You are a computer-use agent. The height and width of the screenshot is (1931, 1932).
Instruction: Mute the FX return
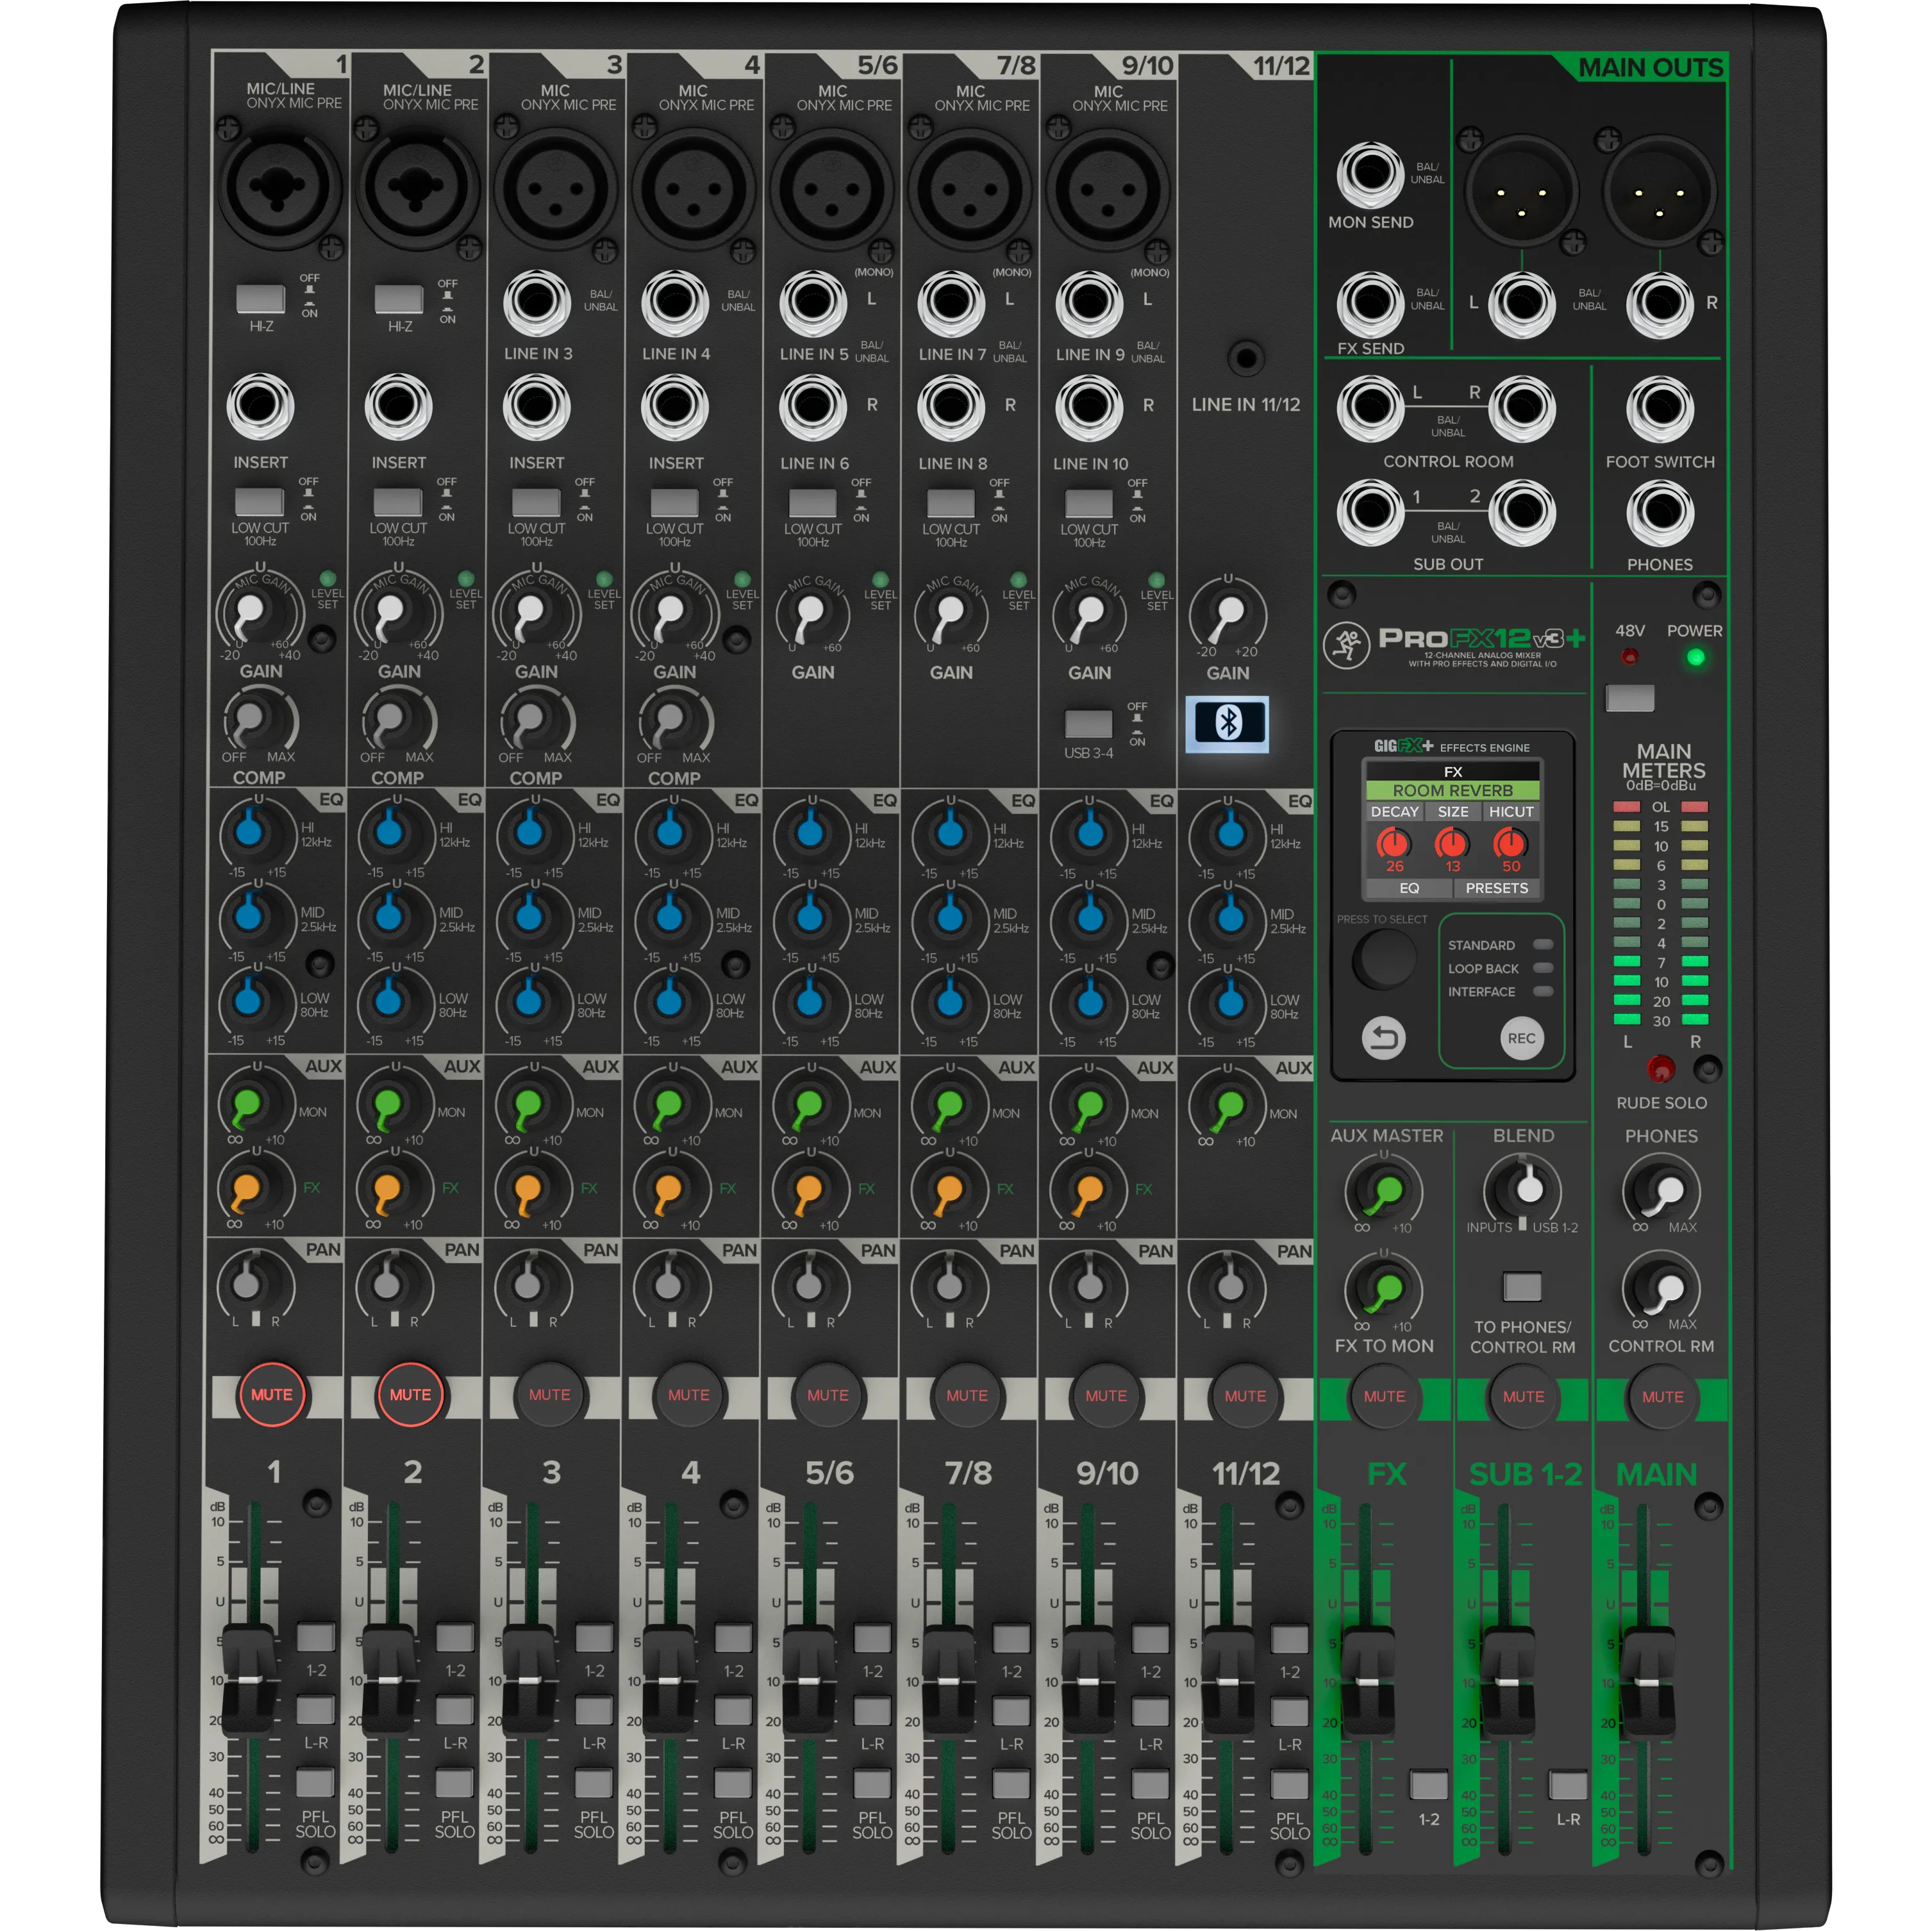[1384, 1396]
